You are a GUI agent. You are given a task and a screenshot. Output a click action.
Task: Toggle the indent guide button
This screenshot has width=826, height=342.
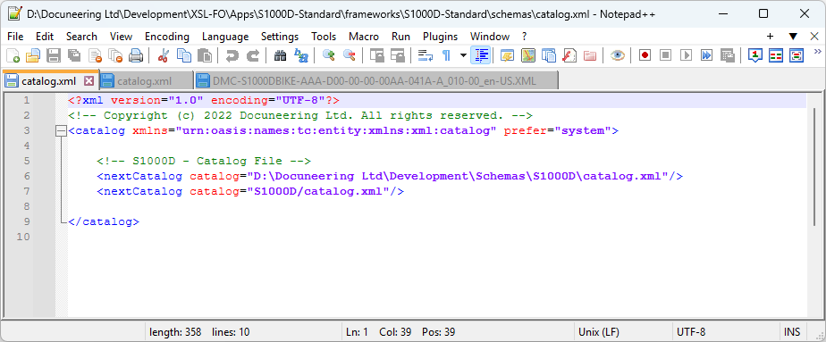click(x=480, y=55)
